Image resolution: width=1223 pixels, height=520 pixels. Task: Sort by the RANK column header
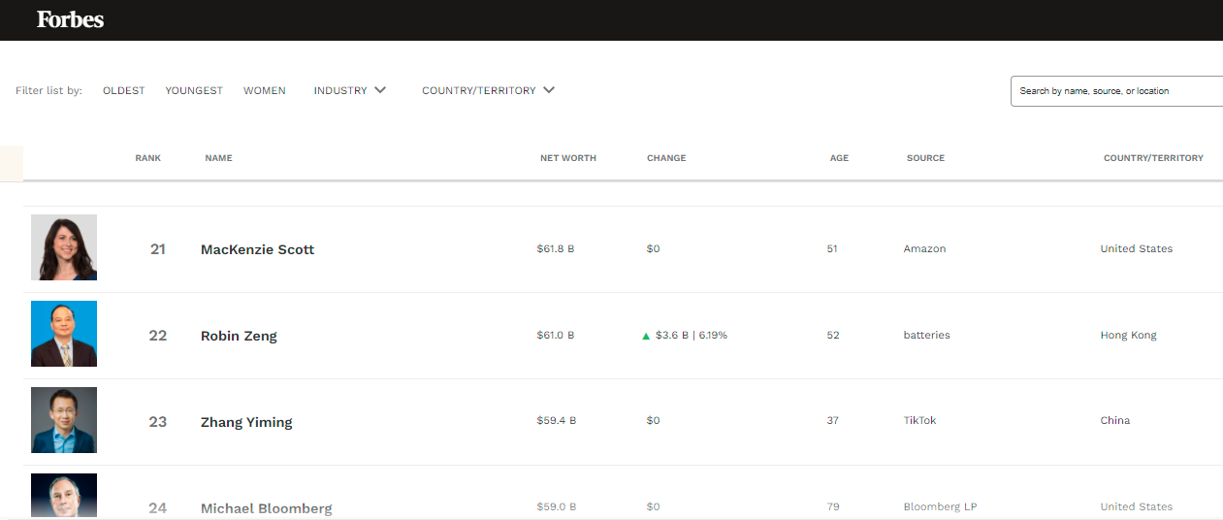pos(148,158)
